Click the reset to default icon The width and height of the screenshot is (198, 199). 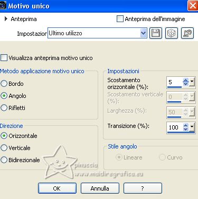187,33
